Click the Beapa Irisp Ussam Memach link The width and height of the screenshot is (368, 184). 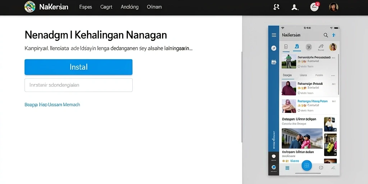click(52, 105)
